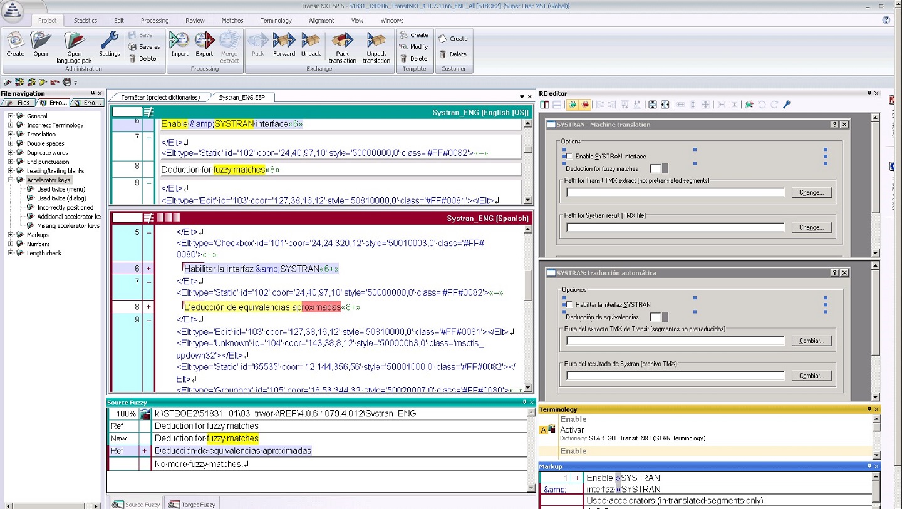Image resolution: width=902 pixels, height=509 pixels.
Task: Toggle Habilitar la interfaz SYSTRAN checkbox
Action: coord(569,304)
